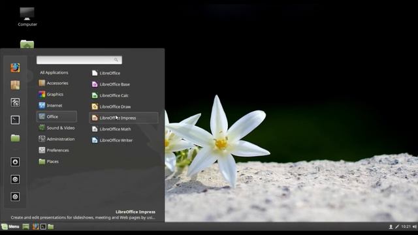This screenshot has width=418, height=235.
Task: Open the Administration category
Action: tap(57, 139)
